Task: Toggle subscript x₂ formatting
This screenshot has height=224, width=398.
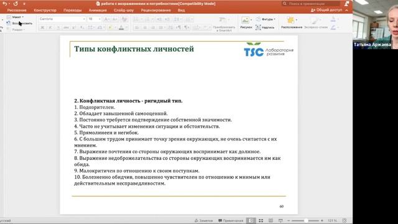Action: click(81, 27)
